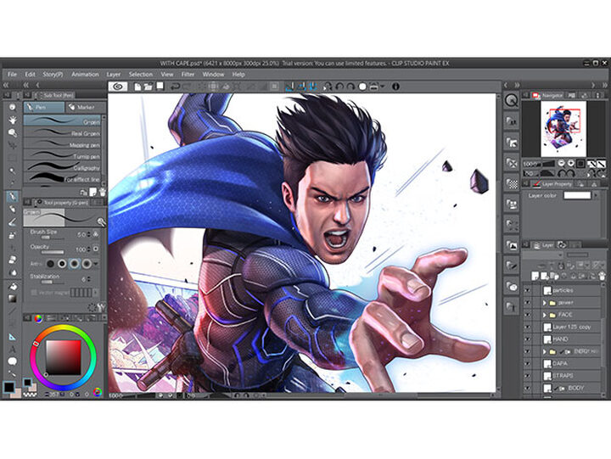Expand the ENERGY folder
This screenshot has height=459, width=611.
[544, 351]
